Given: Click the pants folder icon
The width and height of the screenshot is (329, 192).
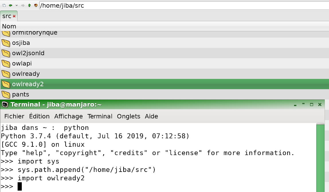Looking at the screenshot, I should (6, 95).
